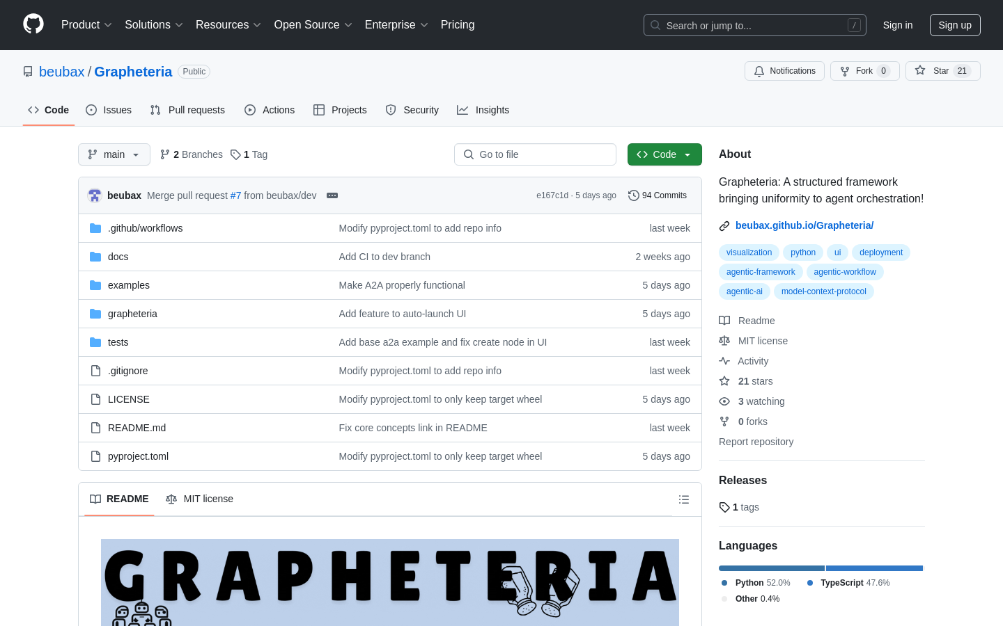The height and width of the screenshot is (626, 1003).
Task: Select the MIT license tab in file viewer
Action: point(199,499)
